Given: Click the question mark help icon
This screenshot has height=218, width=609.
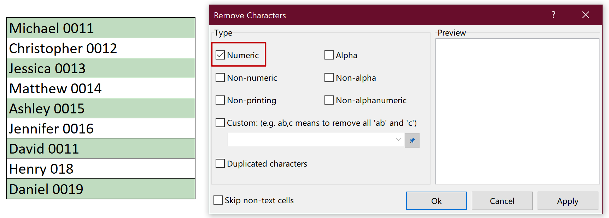Looking at the screenshot, I should point(554,15).
